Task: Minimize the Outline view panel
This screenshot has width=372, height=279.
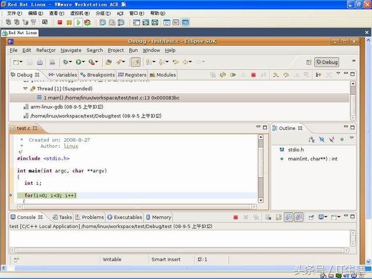Action: pos(346,127)
